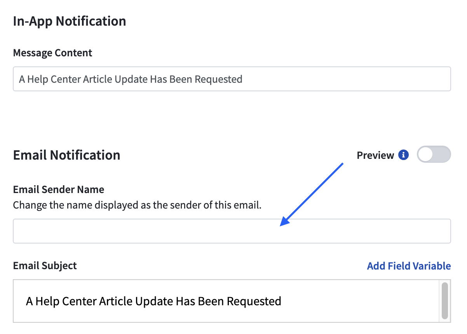Click the Email Subject label
Screen dimensions: 467x334
pyautogui.click(x=45, y=266)
